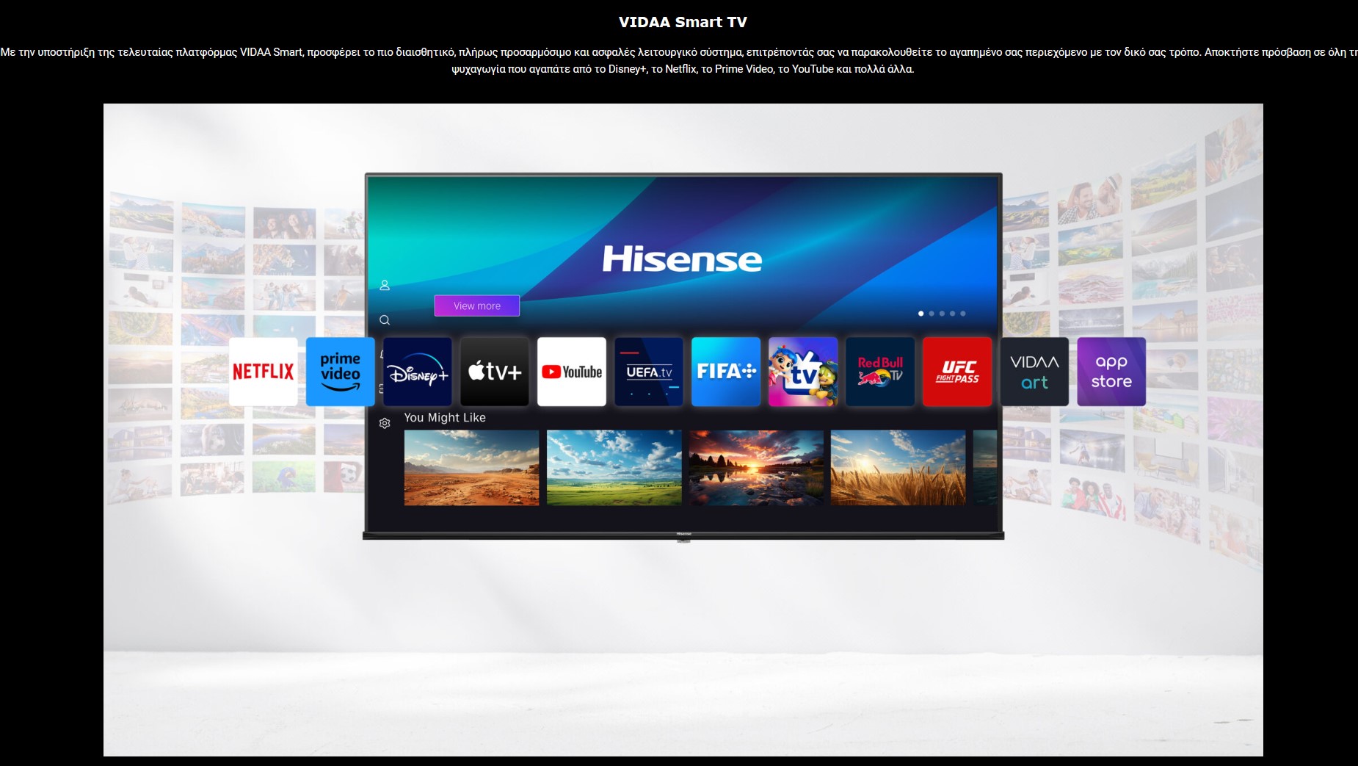Screen dimensions: 1358x766
Task: Open the desert landscape thumbnail
Action: [x=471, y=468]
